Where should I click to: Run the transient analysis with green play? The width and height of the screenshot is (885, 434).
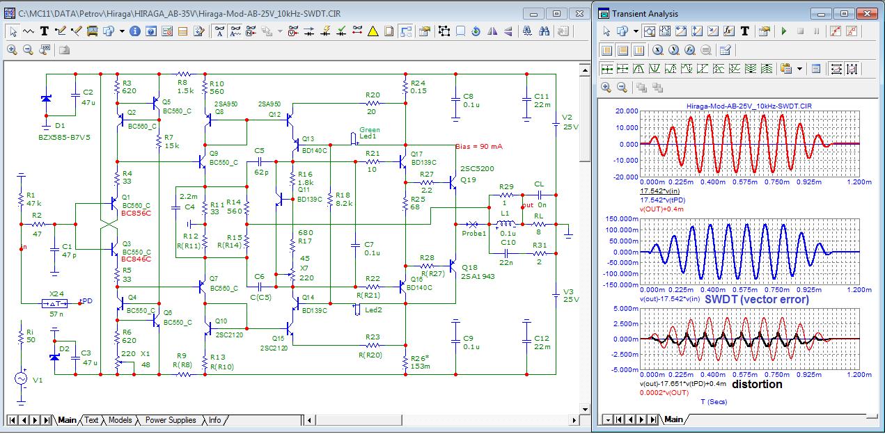[x=784, y=31]
